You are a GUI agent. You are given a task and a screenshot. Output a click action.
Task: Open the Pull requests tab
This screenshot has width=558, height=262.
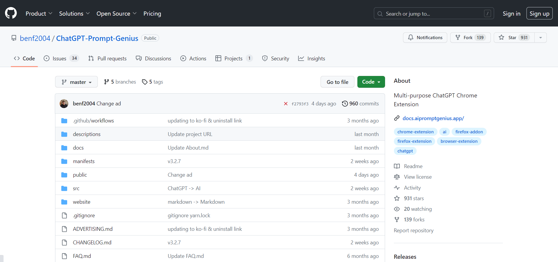pos(108,59)
